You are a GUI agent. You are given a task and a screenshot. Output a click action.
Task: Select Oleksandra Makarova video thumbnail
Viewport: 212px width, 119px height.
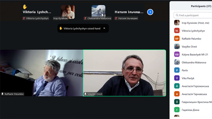(x=98, y=11)
